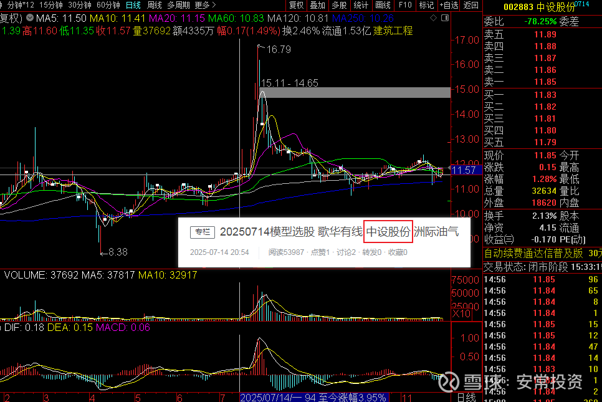Click the gray 15.11 - 14.65 gap zone
Image resolution: width=602 pixels, height=402 pixels.
click(355, 92)
